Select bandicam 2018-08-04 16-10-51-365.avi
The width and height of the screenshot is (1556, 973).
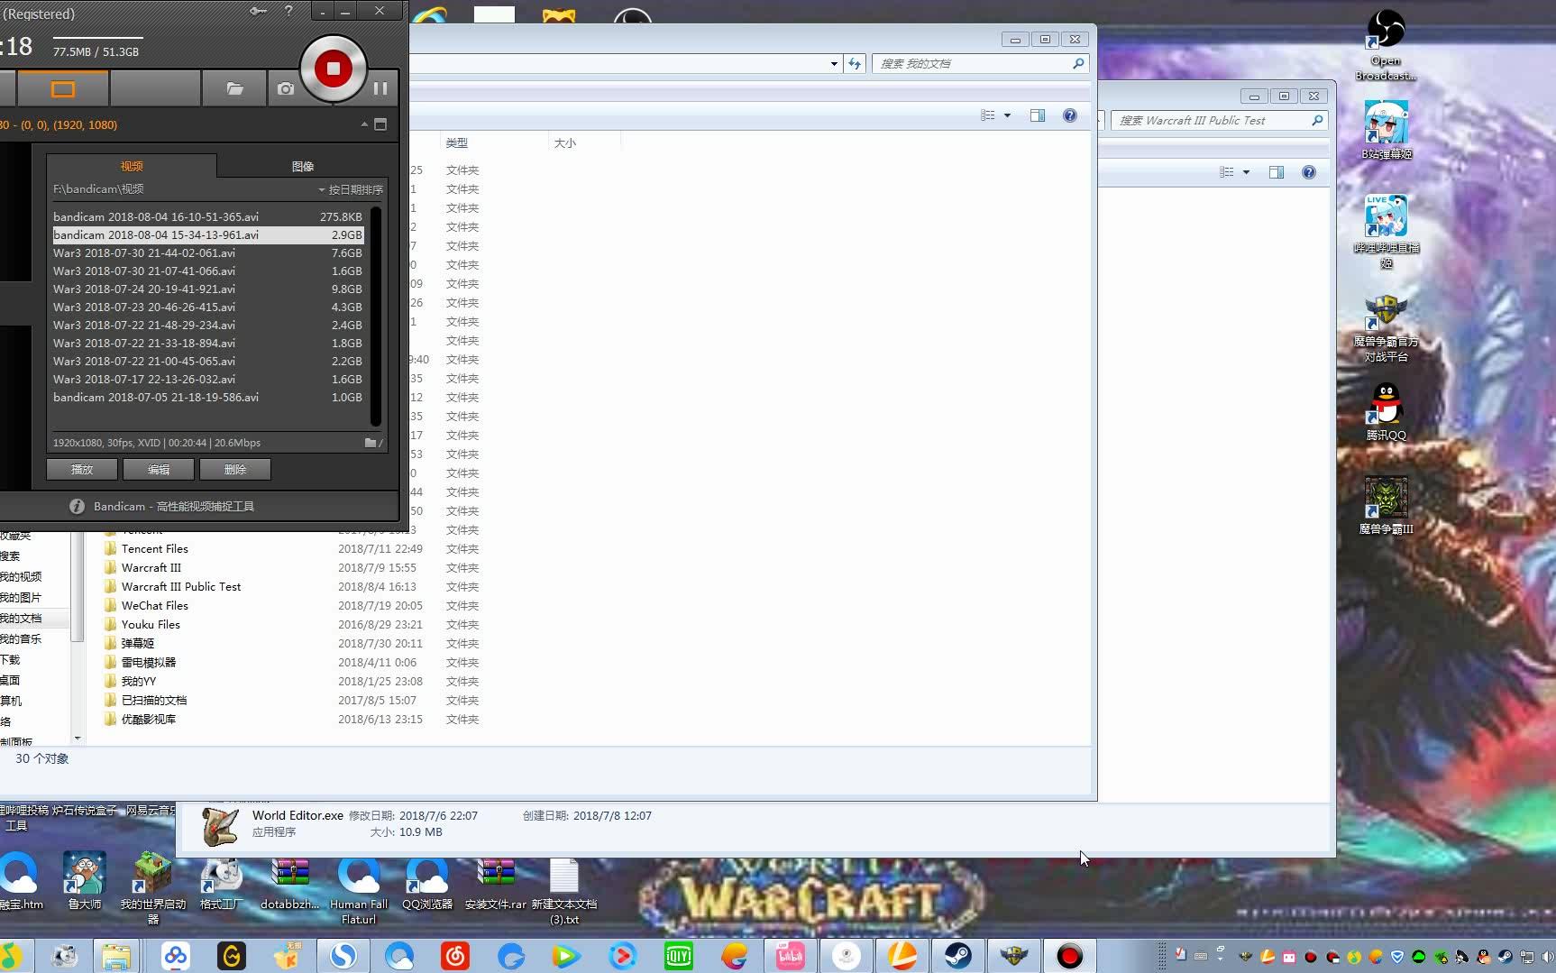pos(207,216)
